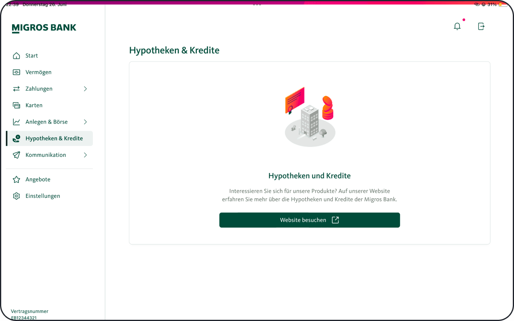Click the Kommunikation paper plane icon
514x321 pixels.
[x=16, y=155]
